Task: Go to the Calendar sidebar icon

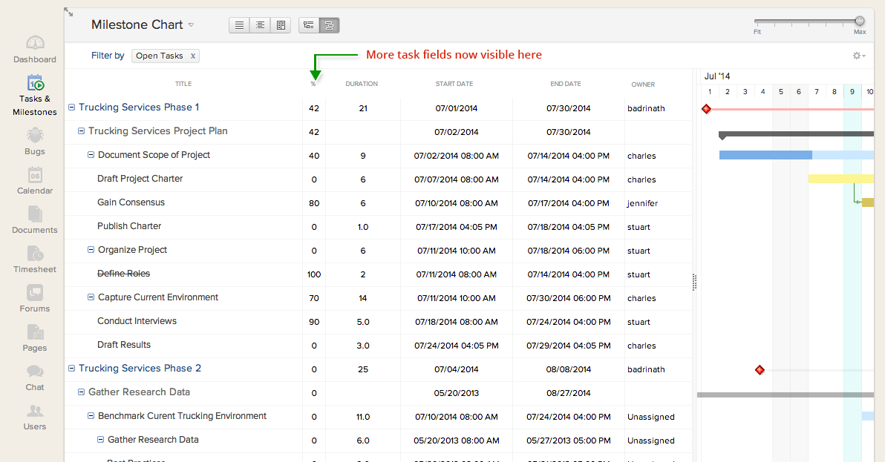Action: click(35, 175)
